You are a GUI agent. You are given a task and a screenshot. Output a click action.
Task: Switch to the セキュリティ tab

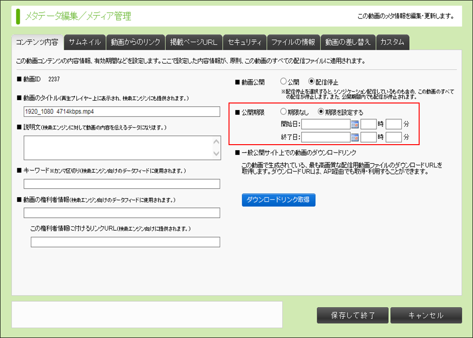pyautogui.click(x=244, y=42)
